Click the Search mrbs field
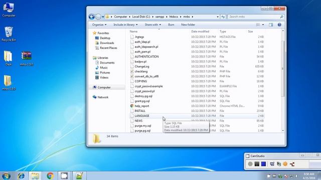The width and height of the screenshot is (321, 180). click(x=253, y=16)
